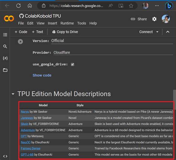Open GitHub icon next to notebook title

22,16
